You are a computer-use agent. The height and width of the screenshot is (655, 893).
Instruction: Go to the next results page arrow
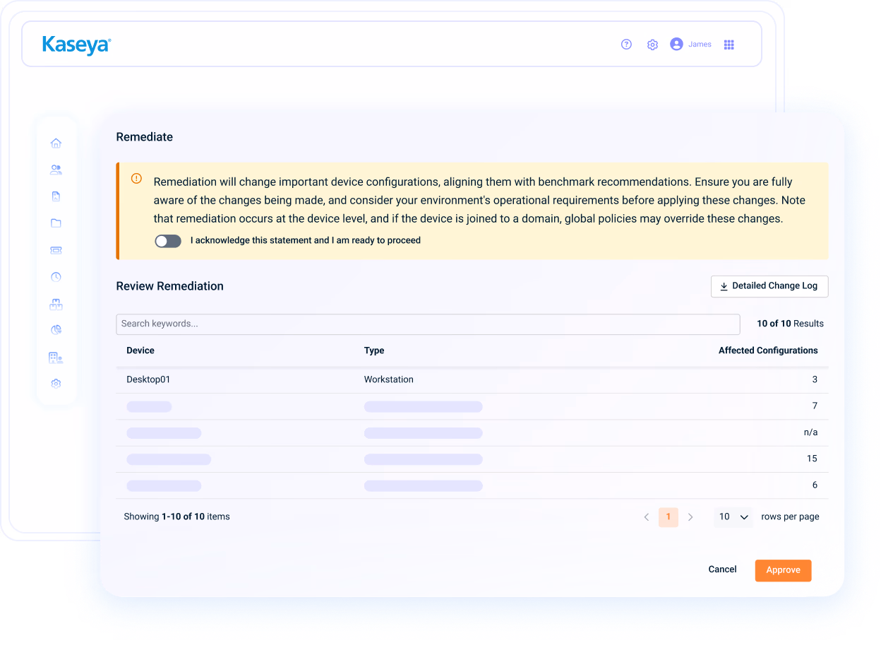click(x=690, y=517)
